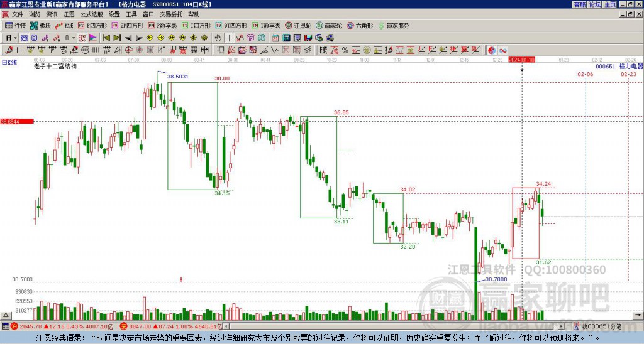Expand the candlestick style dropdown arrow
This screenshot has width=644, height=344.
74,38
